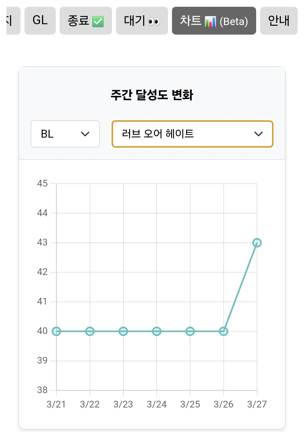The image size is (304, 432).
Task: Open the 대기 tab
Action: pyautogui.click(x=142, y=21)
